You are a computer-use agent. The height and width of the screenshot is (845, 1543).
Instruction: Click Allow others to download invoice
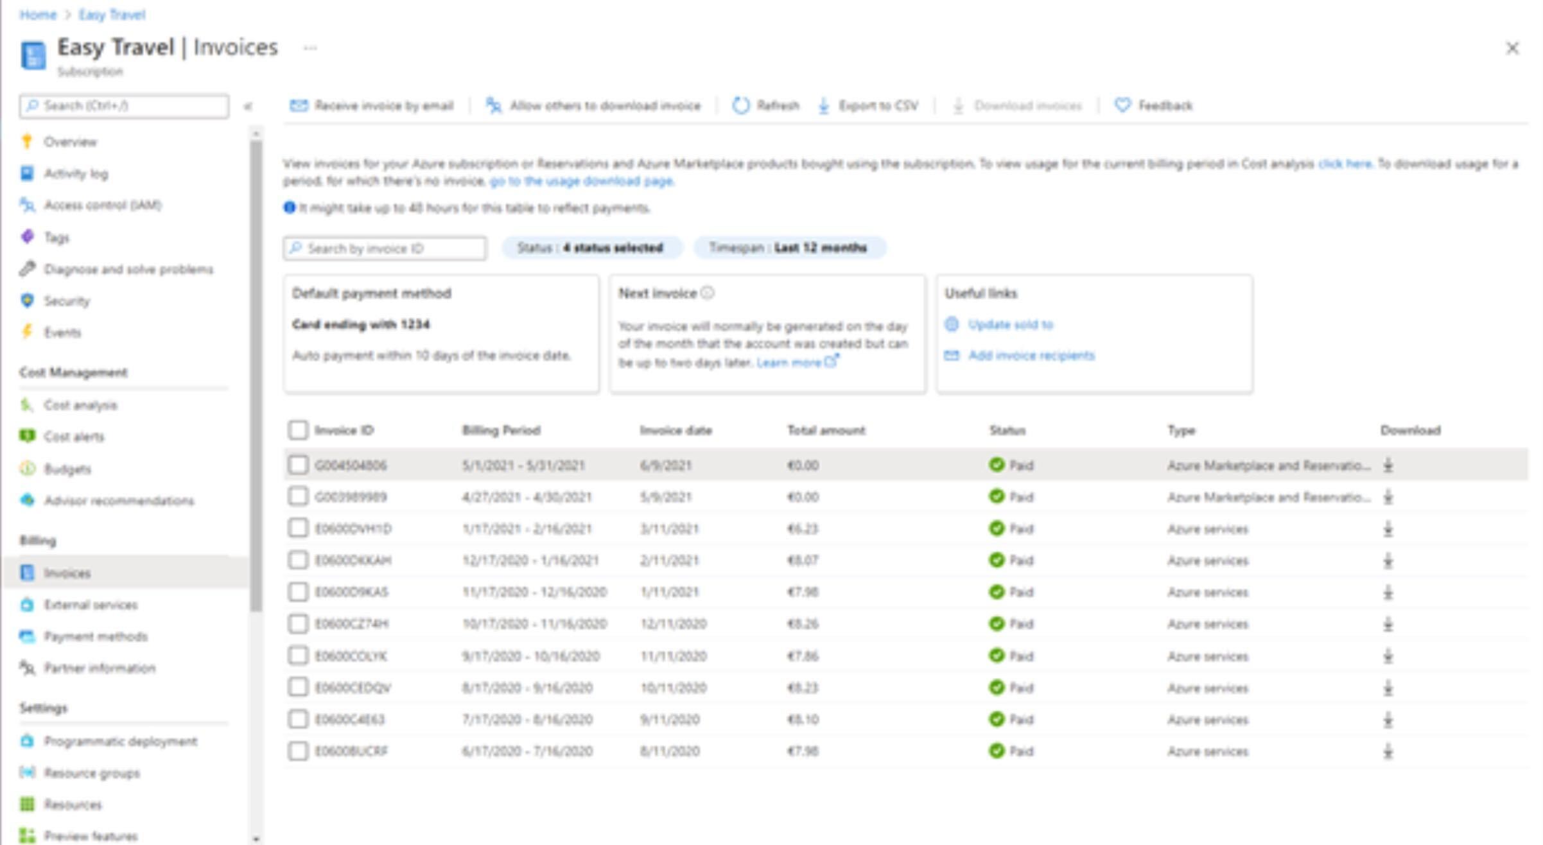(x=593, y=105)
